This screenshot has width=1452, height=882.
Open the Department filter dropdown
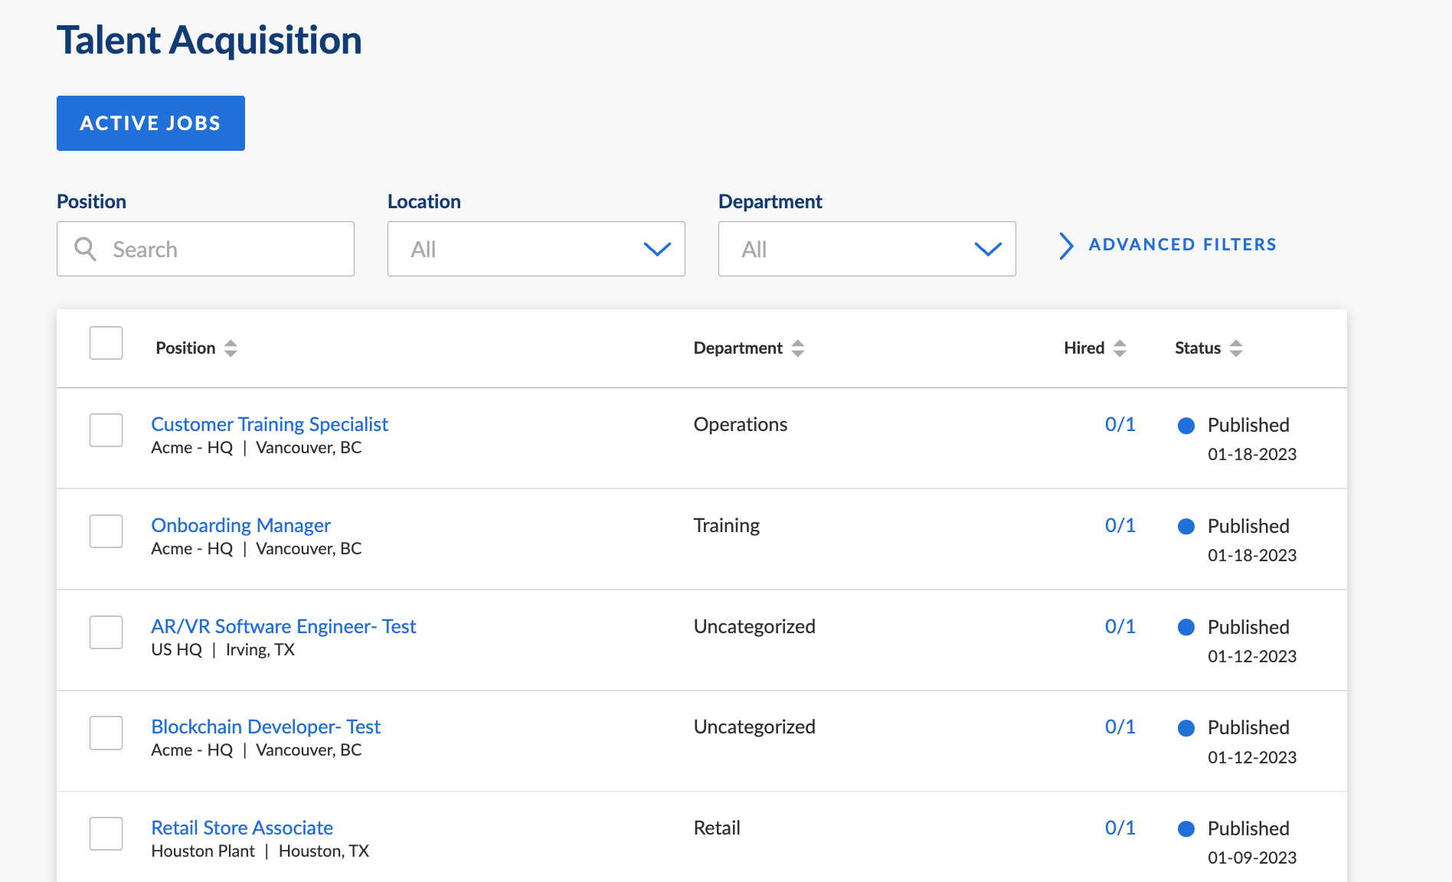pos(867,249)
